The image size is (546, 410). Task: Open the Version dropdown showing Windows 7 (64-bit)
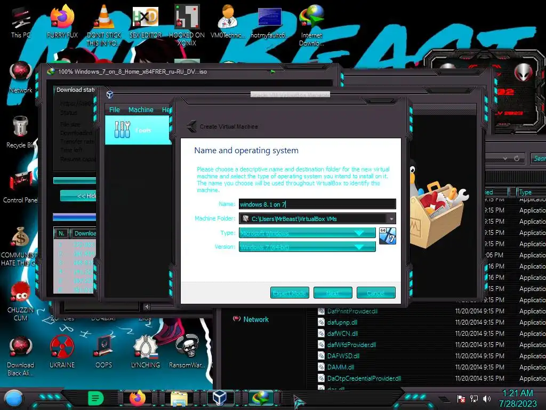307,247
